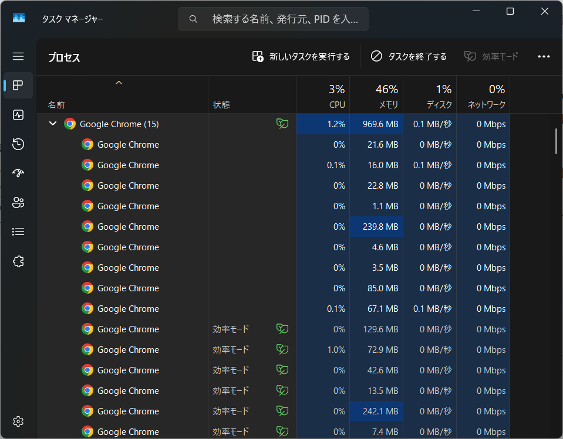Click タスクを終了する button

click(409, 57)
